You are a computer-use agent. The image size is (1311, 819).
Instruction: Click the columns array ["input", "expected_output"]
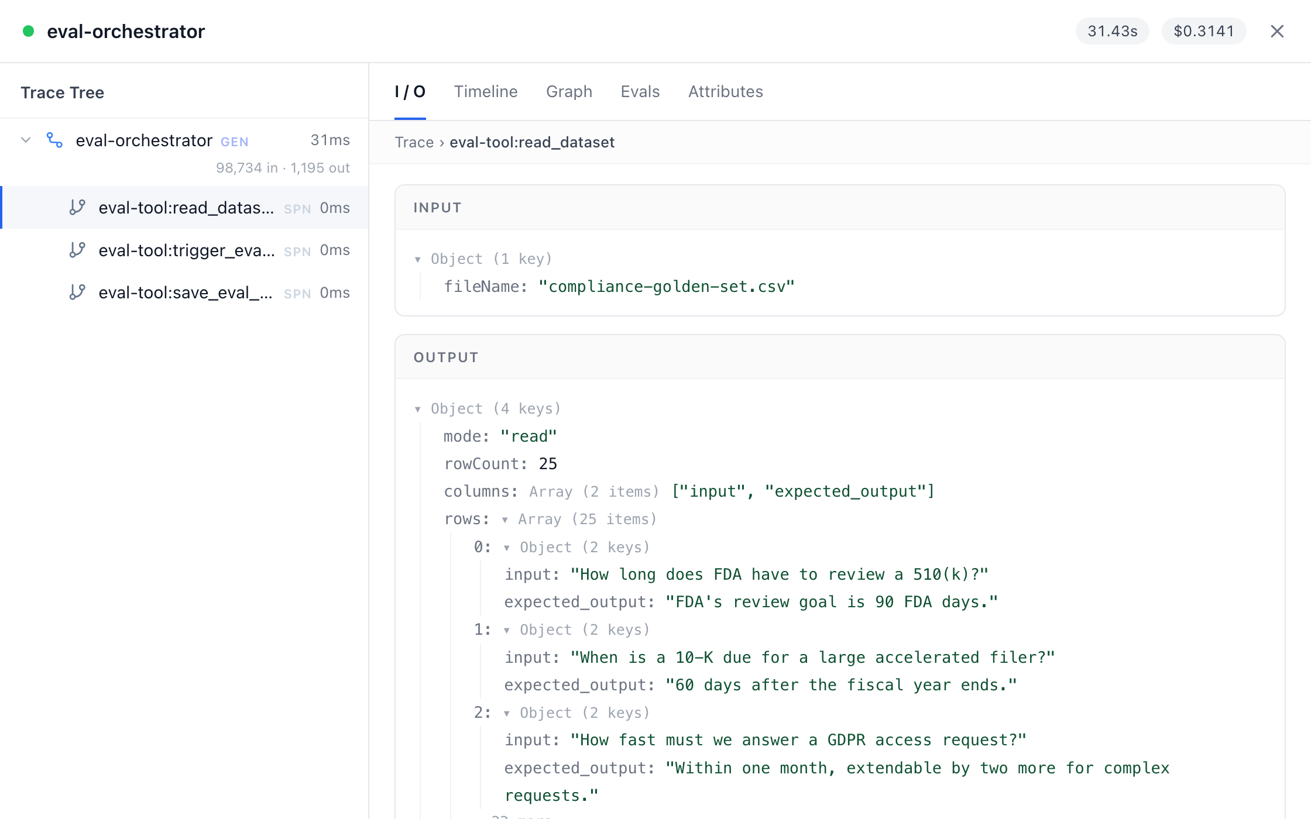click(804, 491)
